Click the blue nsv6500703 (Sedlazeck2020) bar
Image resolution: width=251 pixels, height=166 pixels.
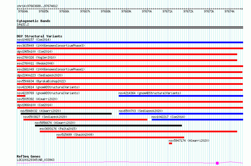(181, 114)
